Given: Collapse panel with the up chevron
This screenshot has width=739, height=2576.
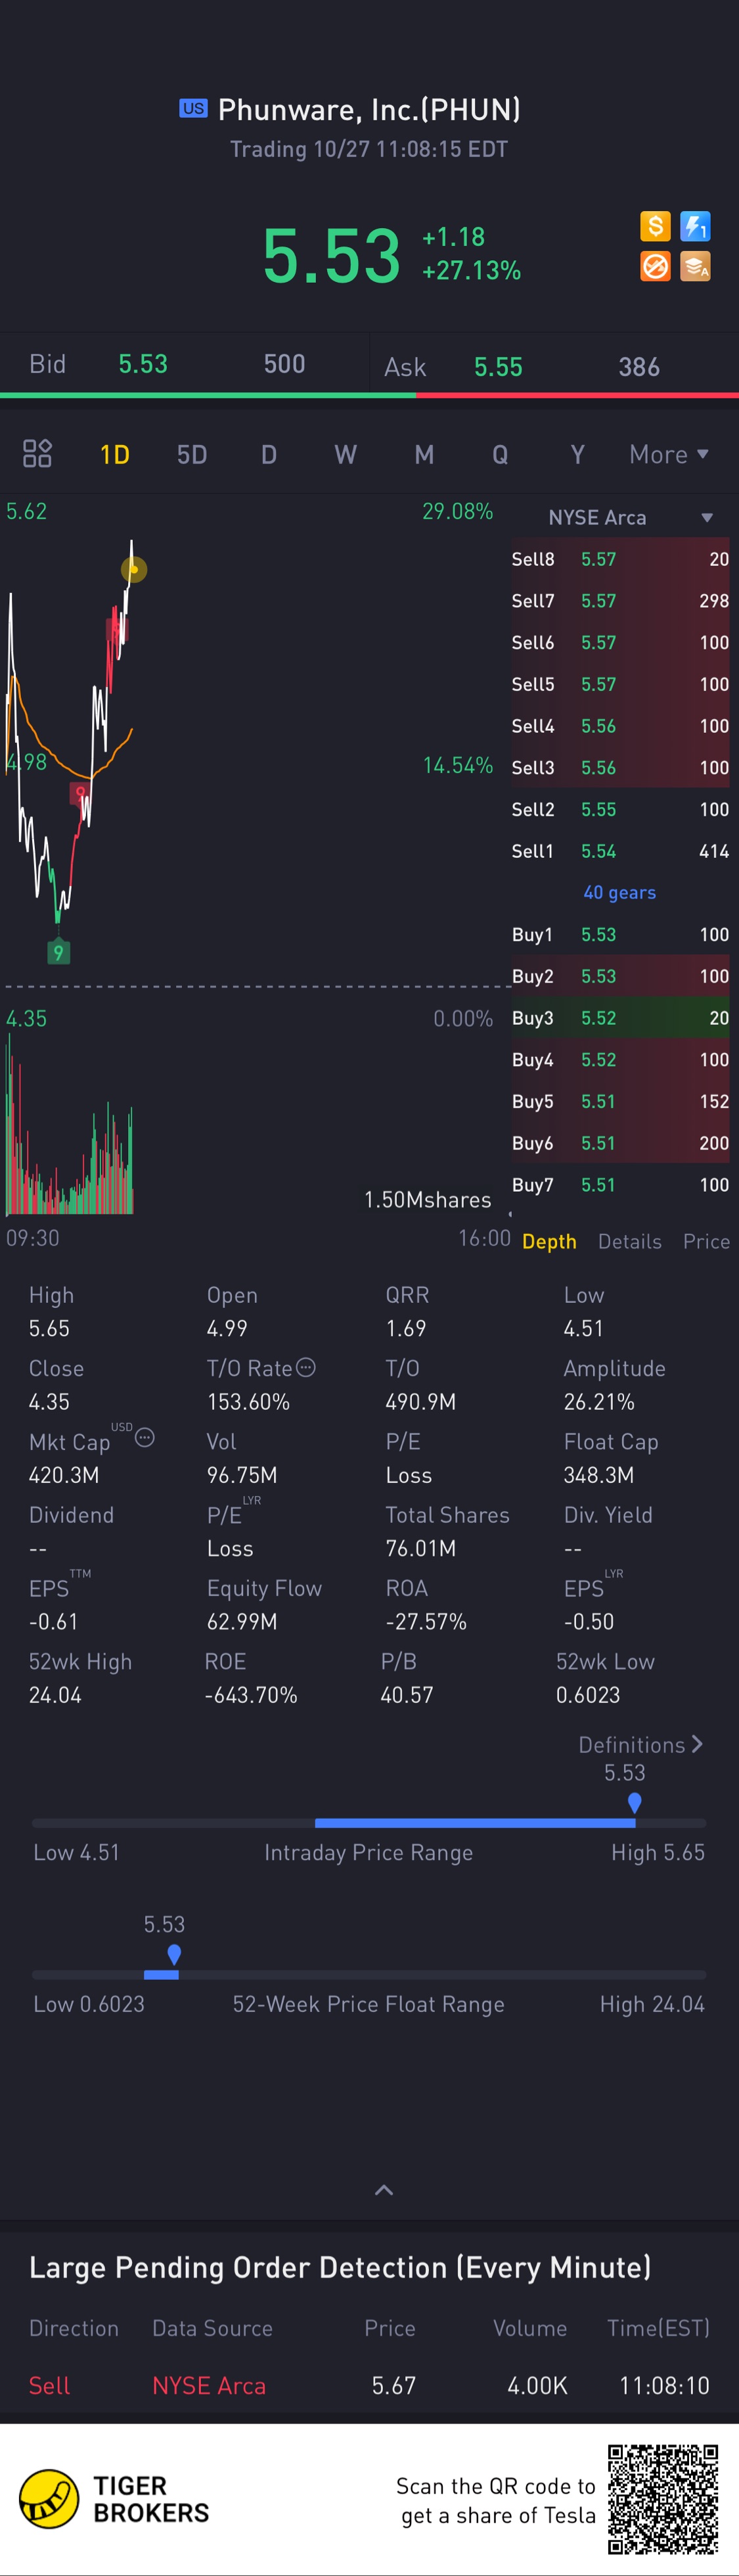Looking at the screenshot, I should (x=384, y=2190).
